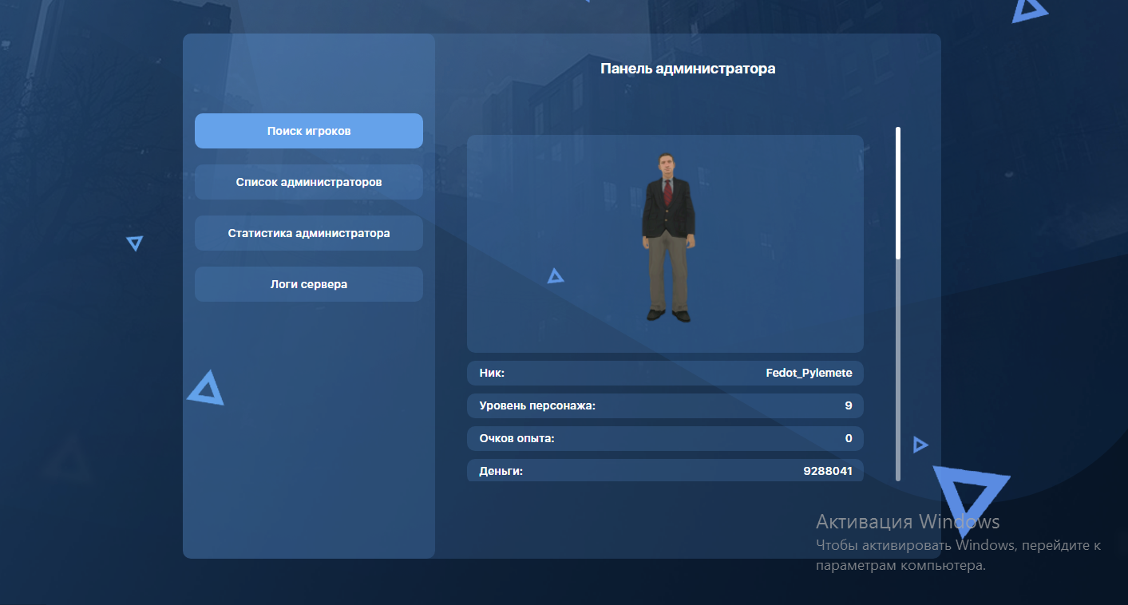Click the Fedot_Pylemete nickname value
The height and width of the screenshot is (605, 1128).
pos(808,373)
